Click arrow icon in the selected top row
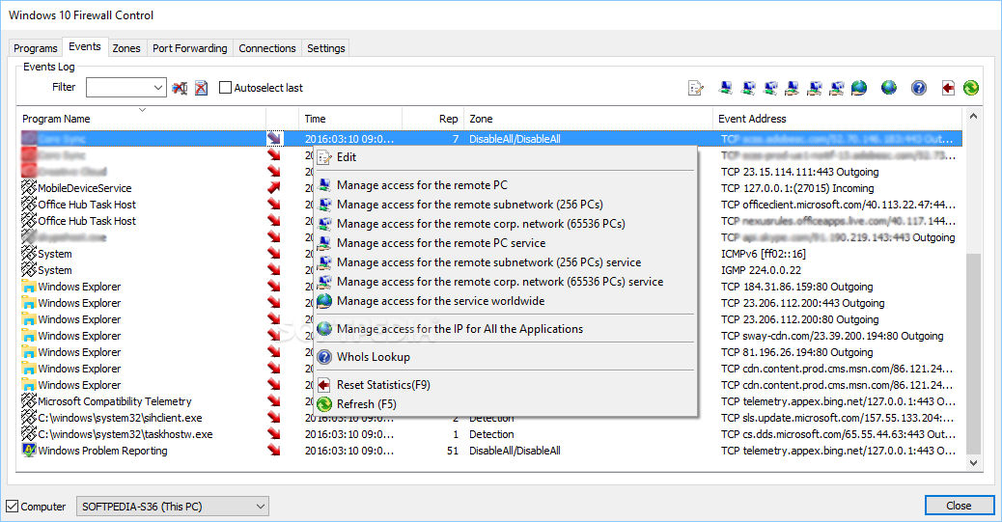 pyautogui.click(x=274, y=139)
